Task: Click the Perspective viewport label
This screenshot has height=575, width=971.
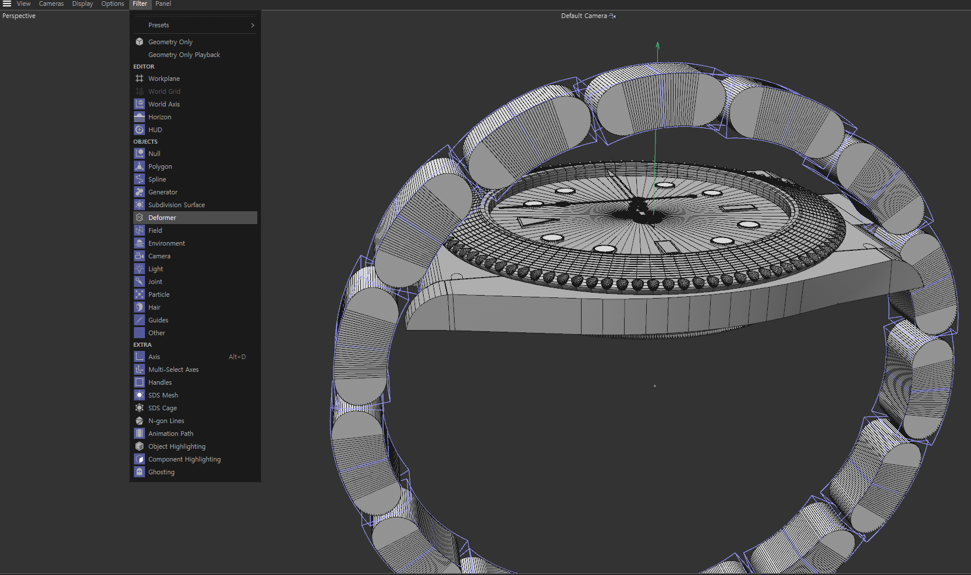Action: pos(19,16)
